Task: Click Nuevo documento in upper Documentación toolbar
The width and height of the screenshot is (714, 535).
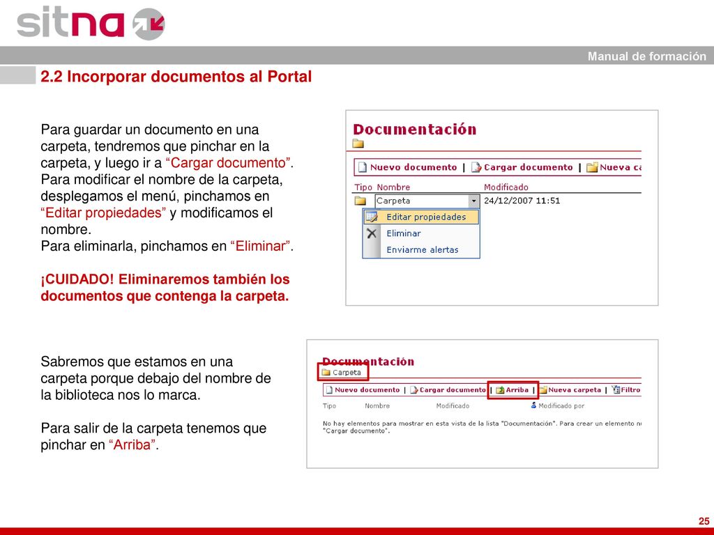Action: 413,167
